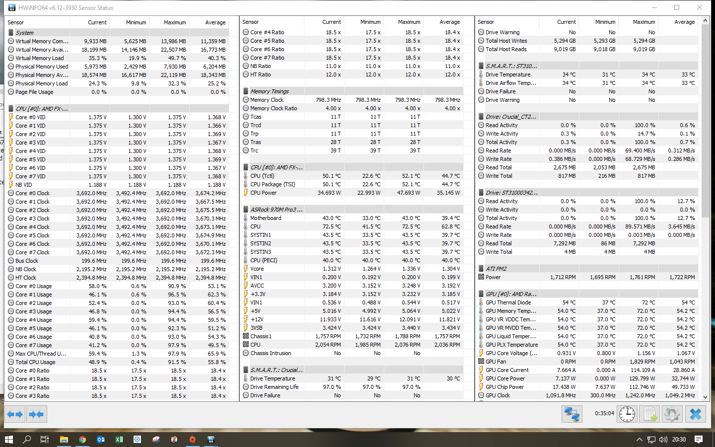Screen dimensions: 715x447
Task: Select the GPU Chip Power row
Action: [587, 387]
